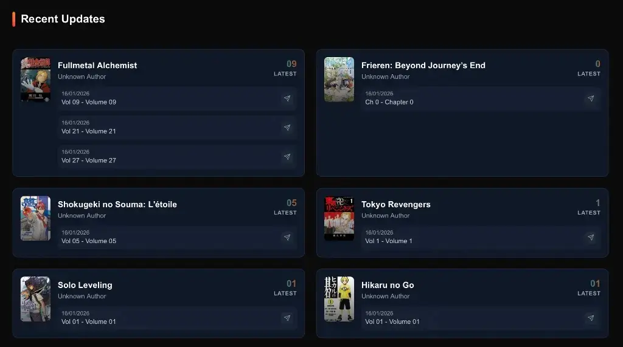Click send icon for Tokyo Revengers Vol 1
This screenshot has width=623, height=347.
pos(591,237)
